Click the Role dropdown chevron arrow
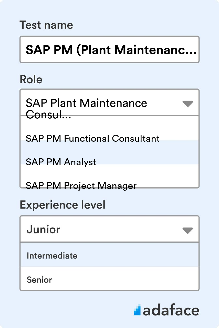 [188, 103]
